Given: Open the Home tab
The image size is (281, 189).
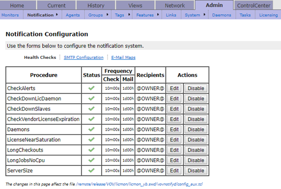Looking at the screenshot, I should click(17, 5).
